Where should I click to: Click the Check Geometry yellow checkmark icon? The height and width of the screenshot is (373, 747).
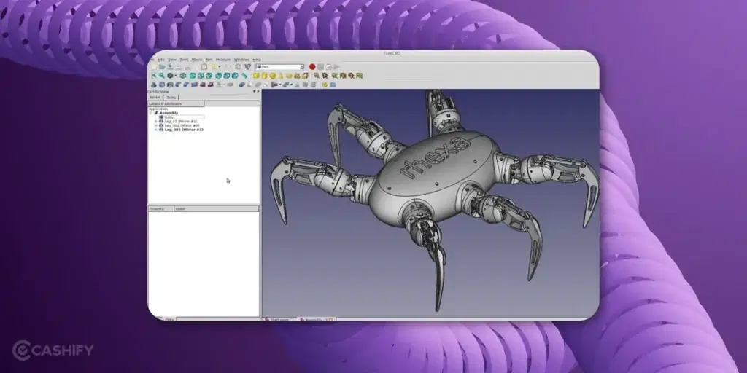point(325,85)
